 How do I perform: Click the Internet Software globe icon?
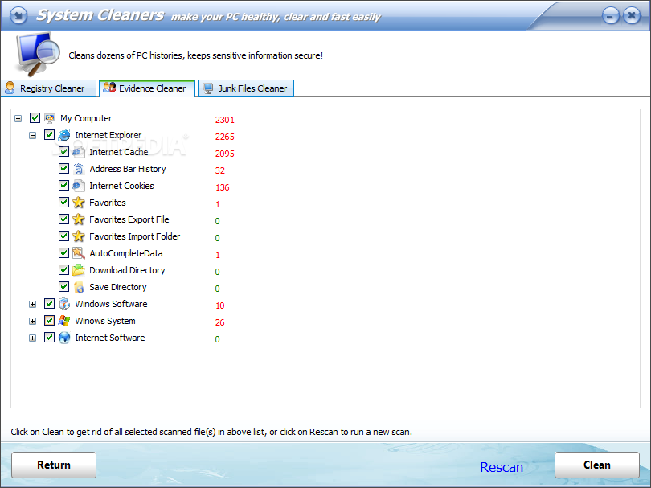click(64, 338)
